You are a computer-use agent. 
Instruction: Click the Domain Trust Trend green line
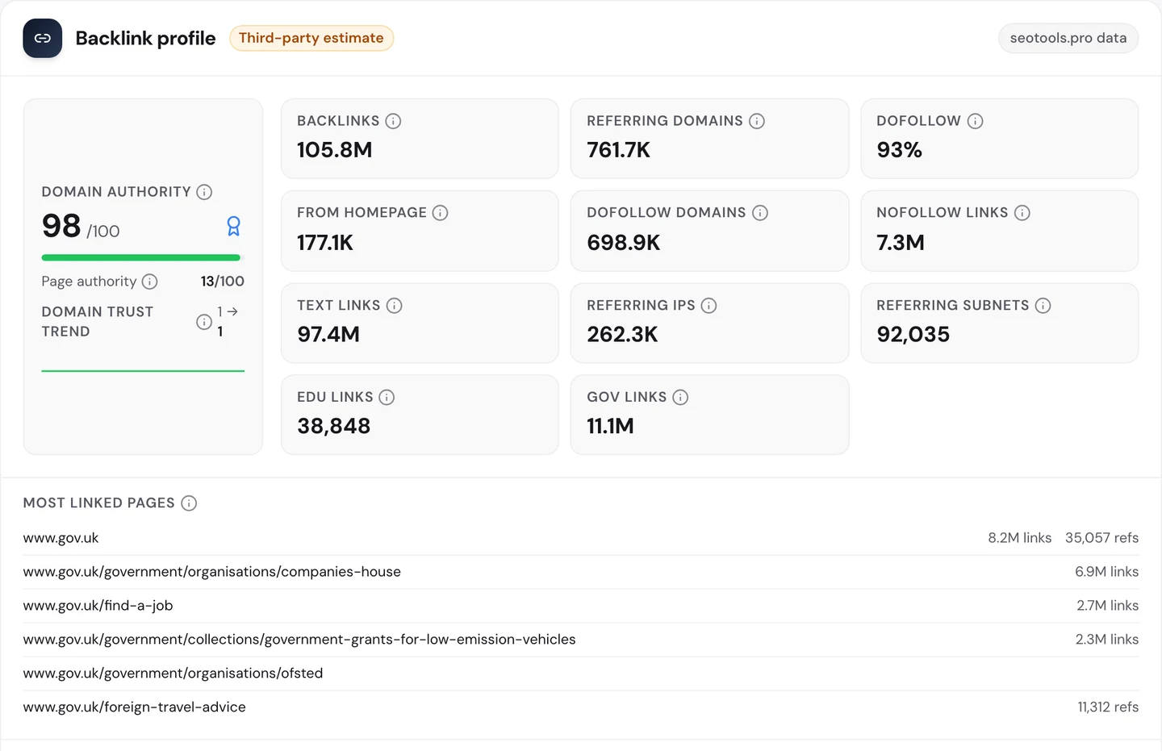click(143, 371)
